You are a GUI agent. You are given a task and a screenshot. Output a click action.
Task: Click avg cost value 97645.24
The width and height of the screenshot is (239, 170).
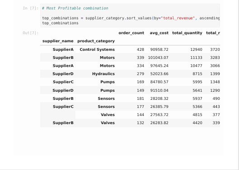click(x=159, y=66)
